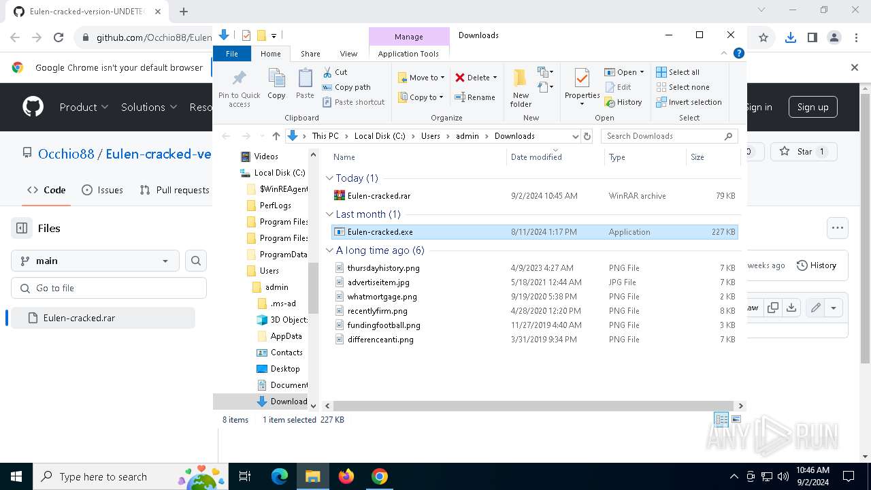Click Pin to Quick access icon

tap(239, 88)
